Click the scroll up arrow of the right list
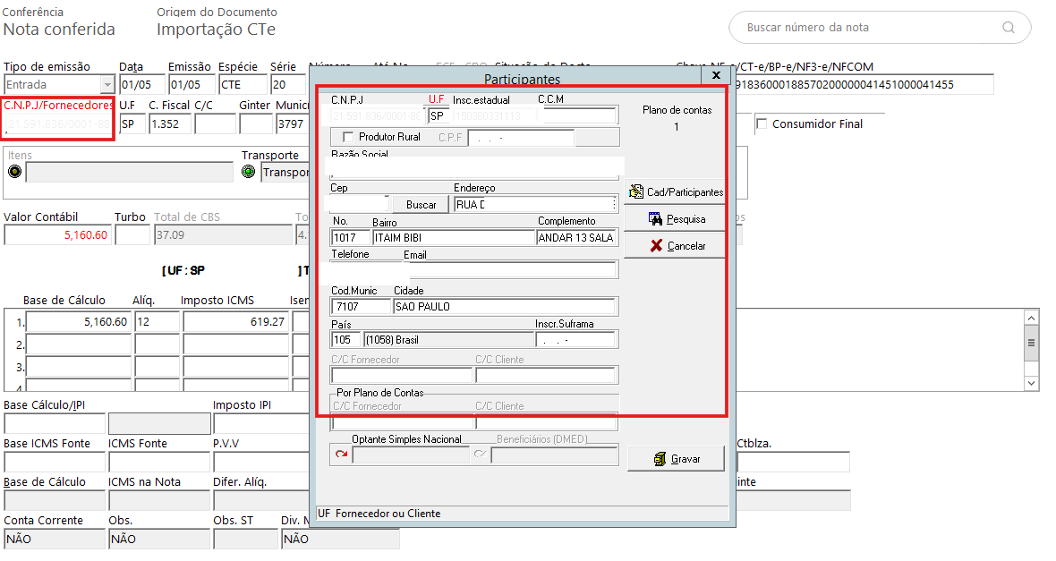 point(1031,318)
